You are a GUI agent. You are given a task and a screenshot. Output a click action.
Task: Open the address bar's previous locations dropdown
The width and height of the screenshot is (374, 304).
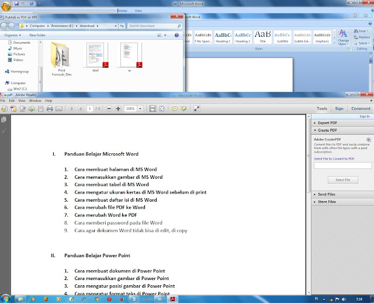coord(116,26)
